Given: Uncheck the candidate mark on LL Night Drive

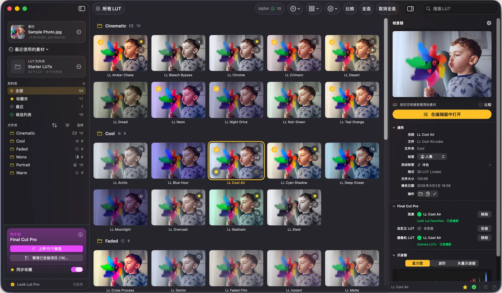Looking at the screenshot, I should (x=216, y=89).
